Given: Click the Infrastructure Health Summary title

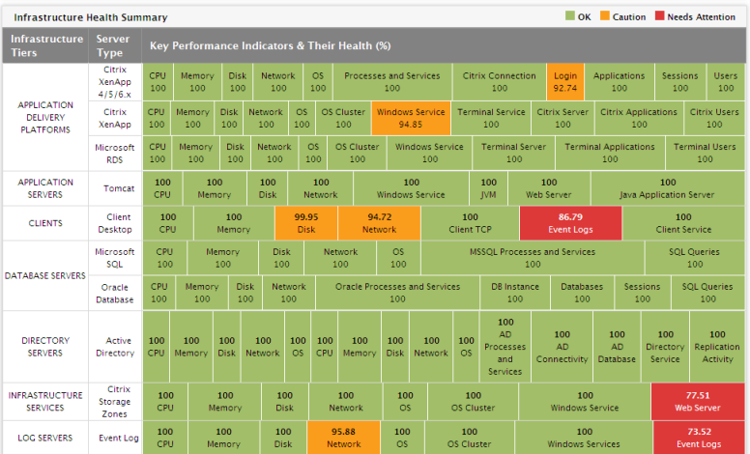Looking at the screenshot, I should pos(91,17).
